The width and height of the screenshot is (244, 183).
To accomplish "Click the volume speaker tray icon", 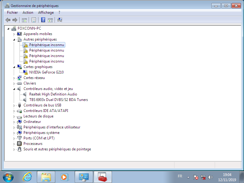I will pos(210,177).
